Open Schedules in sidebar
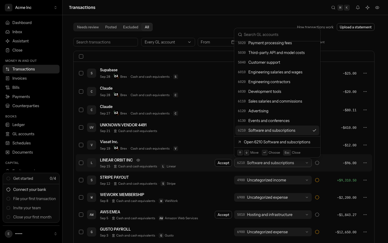This screenshot has height=243, width=388. click(31, 143)
